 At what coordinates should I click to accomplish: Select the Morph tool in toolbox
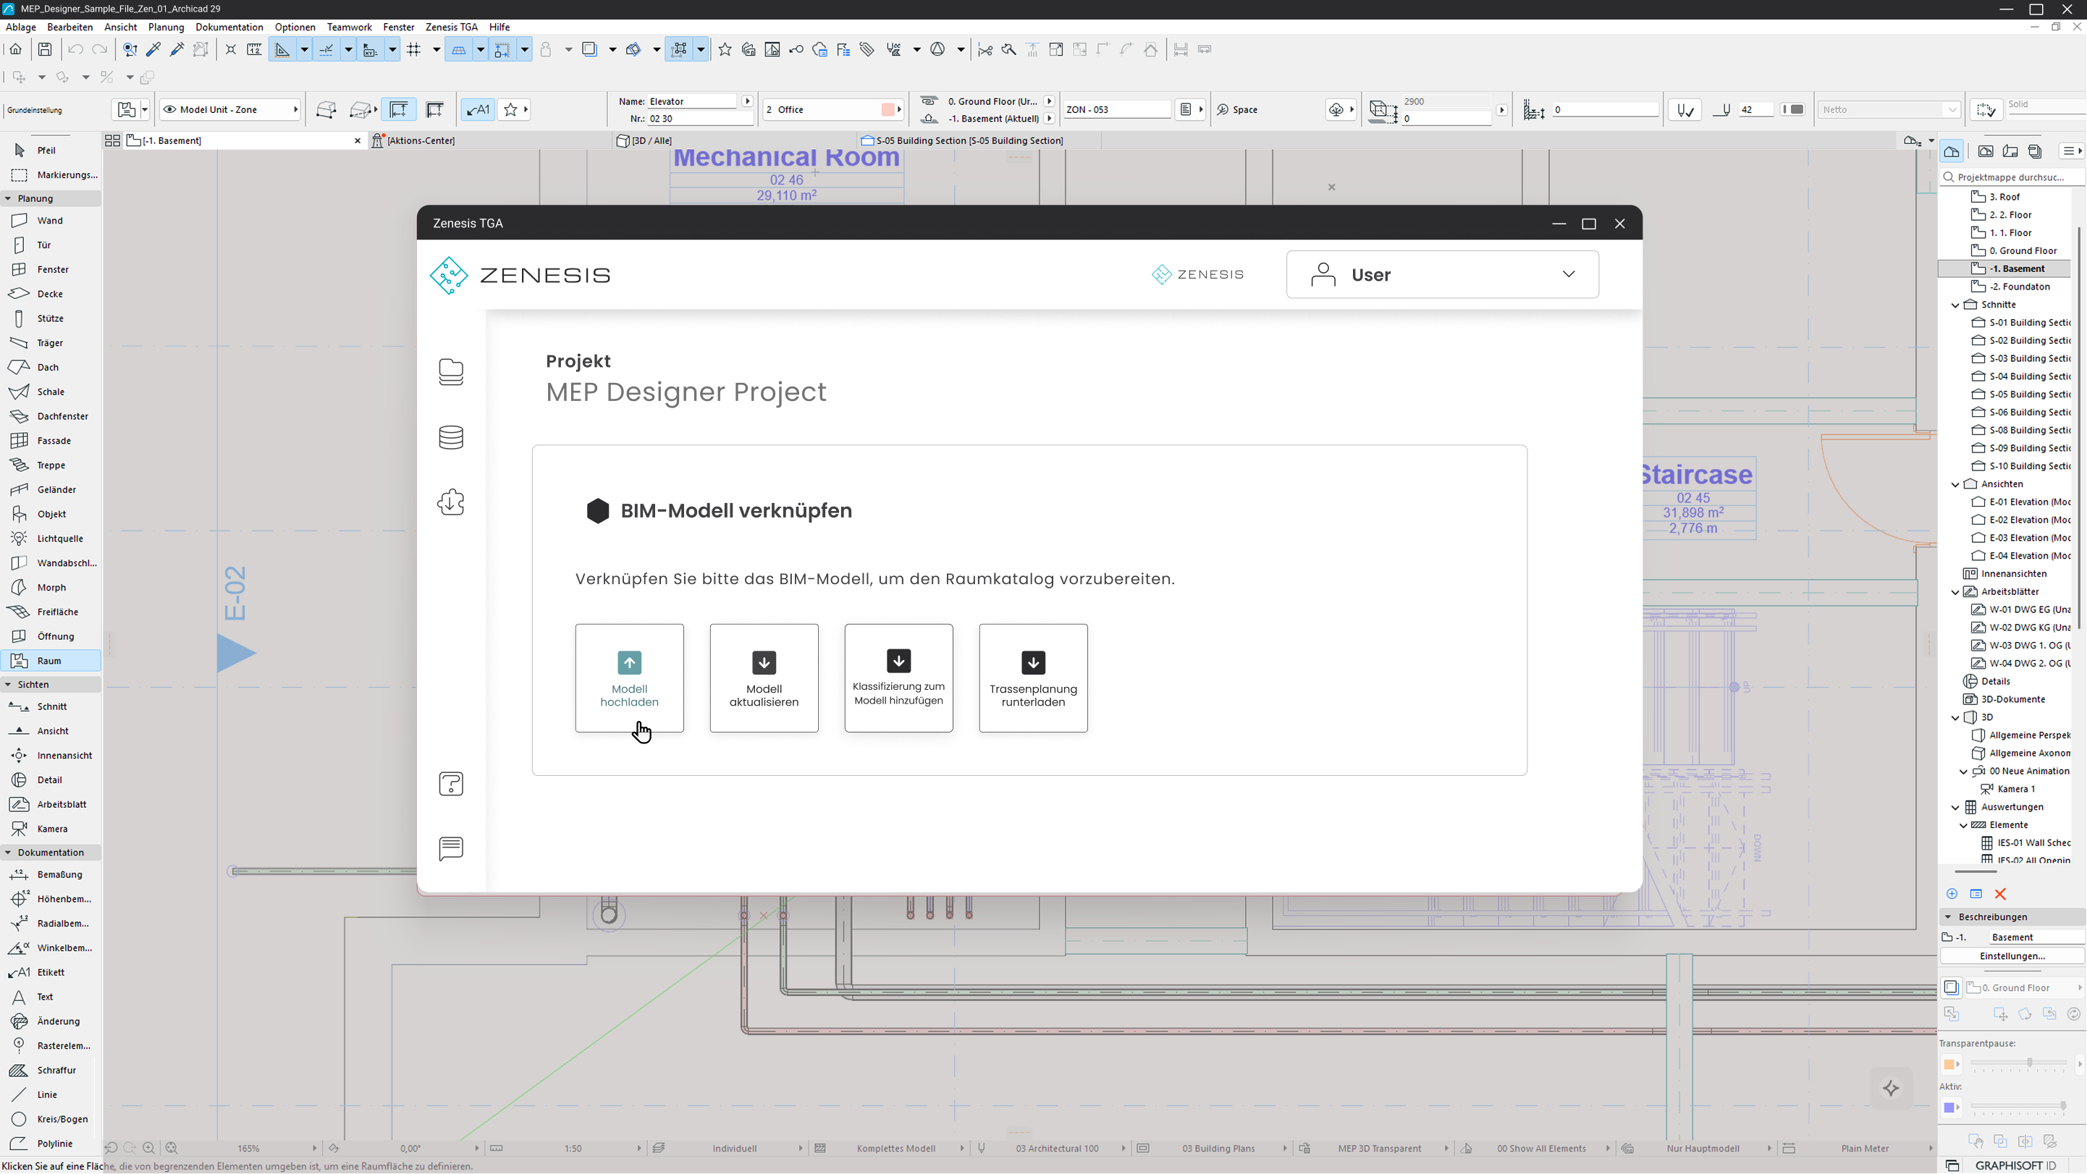pos(50,588)
